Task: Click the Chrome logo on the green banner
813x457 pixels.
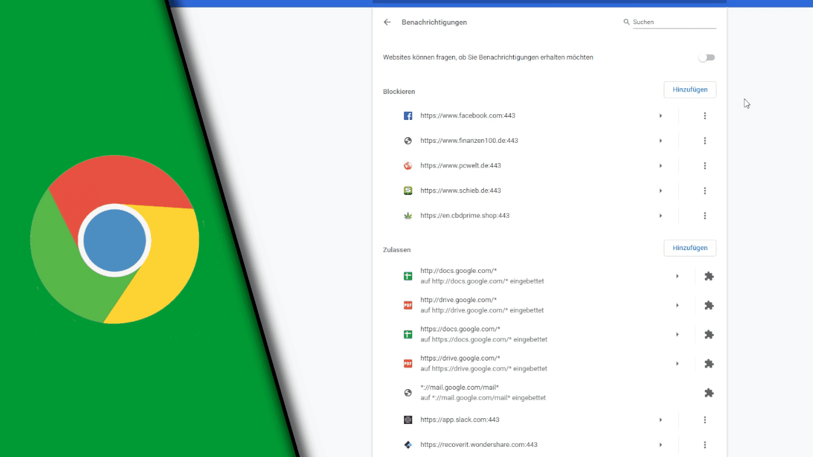Action: coord(114,239)
